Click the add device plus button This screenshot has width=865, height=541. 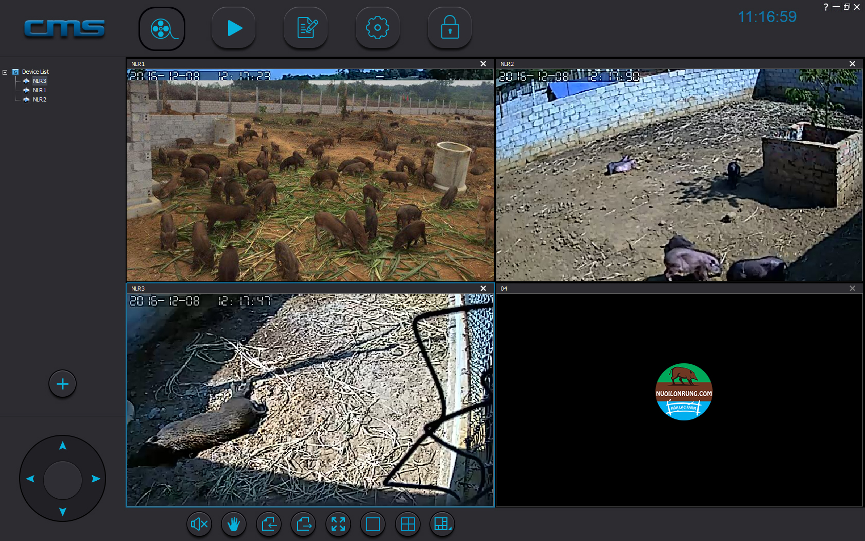click(62, 384)
